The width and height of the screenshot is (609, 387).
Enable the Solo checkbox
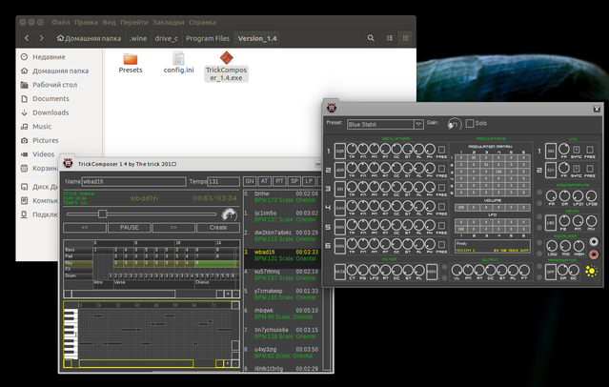(470, 124)
